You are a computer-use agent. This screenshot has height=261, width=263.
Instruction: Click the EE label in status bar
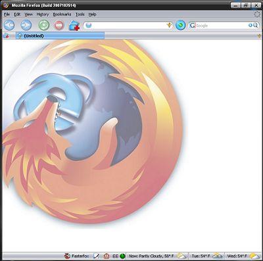[115, 256]
